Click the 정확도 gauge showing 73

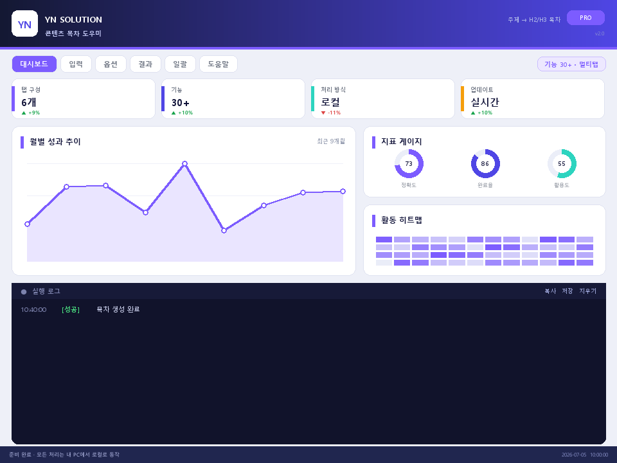tap(409, 164)
